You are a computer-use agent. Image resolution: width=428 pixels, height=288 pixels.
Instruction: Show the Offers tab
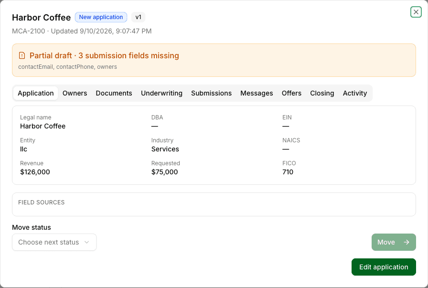pyautogui.click(x=291, y=93)
